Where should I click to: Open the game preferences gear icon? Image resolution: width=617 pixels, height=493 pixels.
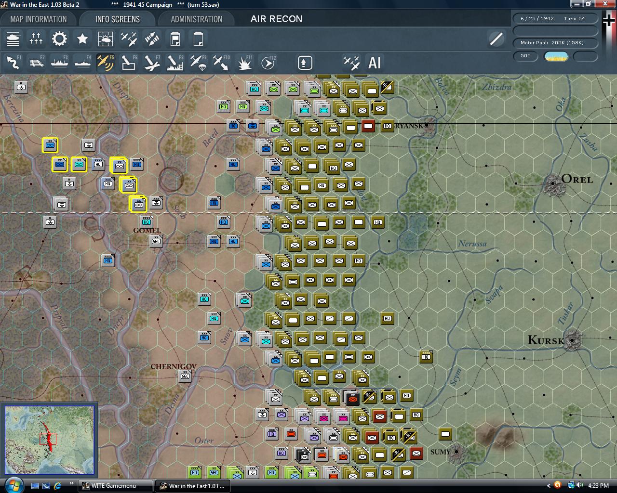[59, 39]
